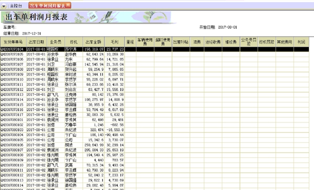Click the 油费 column header
Screen dimensions: 314x190
click(197, 42)
